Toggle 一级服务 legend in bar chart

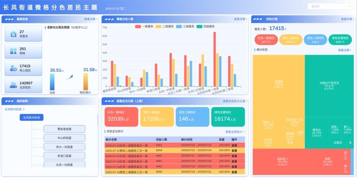point(145,26)
